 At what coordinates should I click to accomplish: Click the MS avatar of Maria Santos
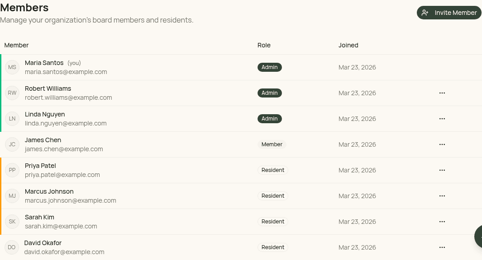(12, 67)
